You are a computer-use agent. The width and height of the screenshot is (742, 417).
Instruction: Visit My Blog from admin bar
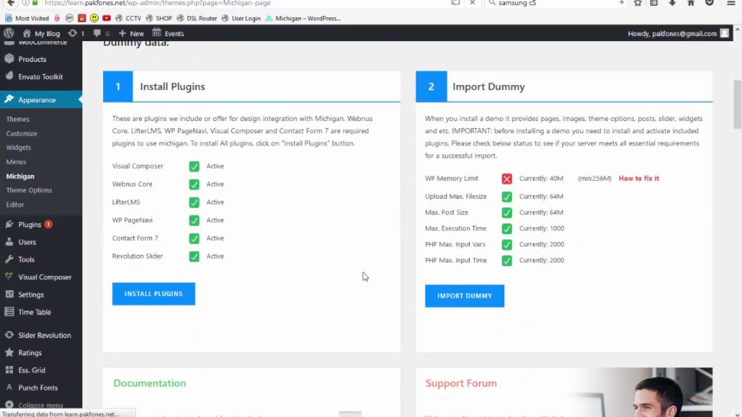pos(41,34)
